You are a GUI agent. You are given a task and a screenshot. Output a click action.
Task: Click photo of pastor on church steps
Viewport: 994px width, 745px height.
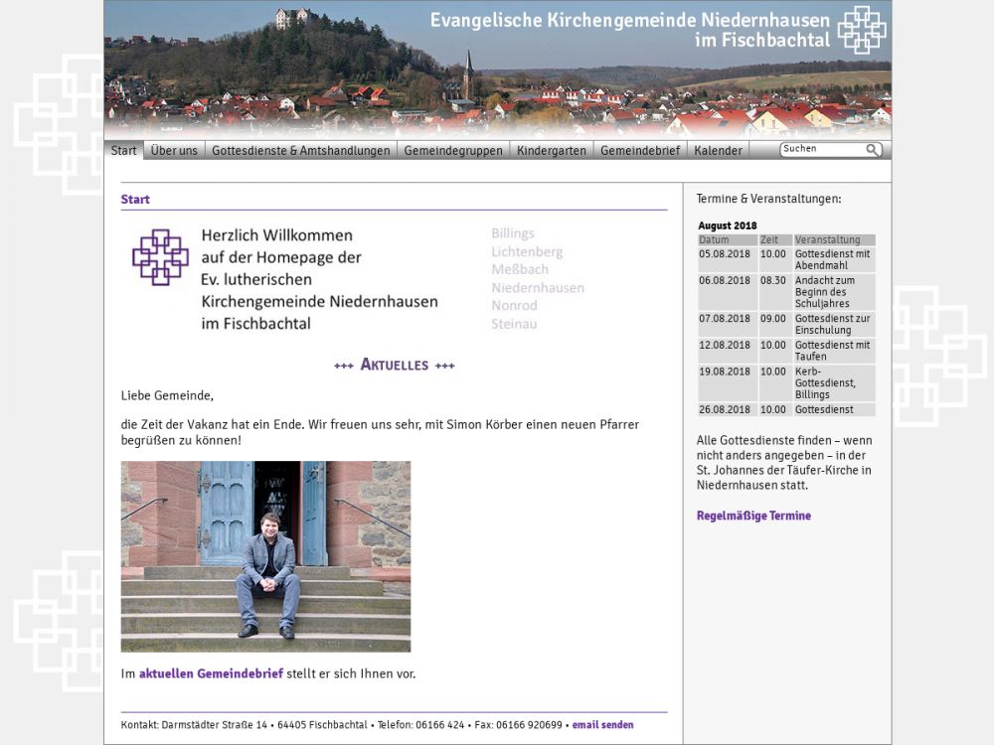tap(265, 556)
